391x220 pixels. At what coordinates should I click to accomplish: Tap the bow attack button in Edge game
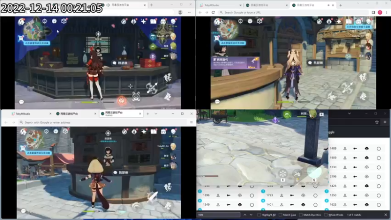152,88
